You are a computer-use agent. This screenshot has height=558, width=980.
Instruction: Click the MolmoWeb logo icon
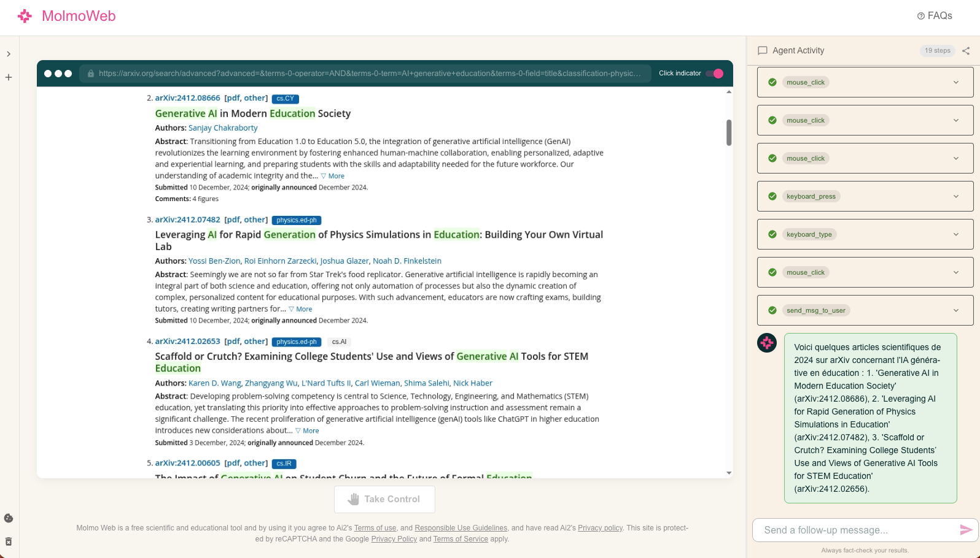coord(25,17)
